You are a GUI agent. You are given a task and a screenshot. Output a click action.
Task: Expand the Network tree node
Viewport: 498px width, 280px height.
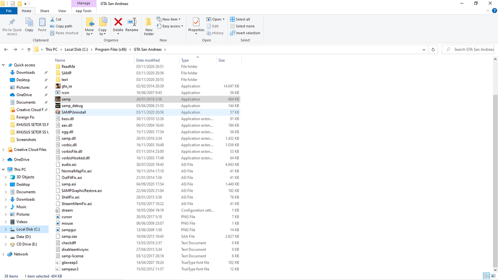[x=4, y=254]
